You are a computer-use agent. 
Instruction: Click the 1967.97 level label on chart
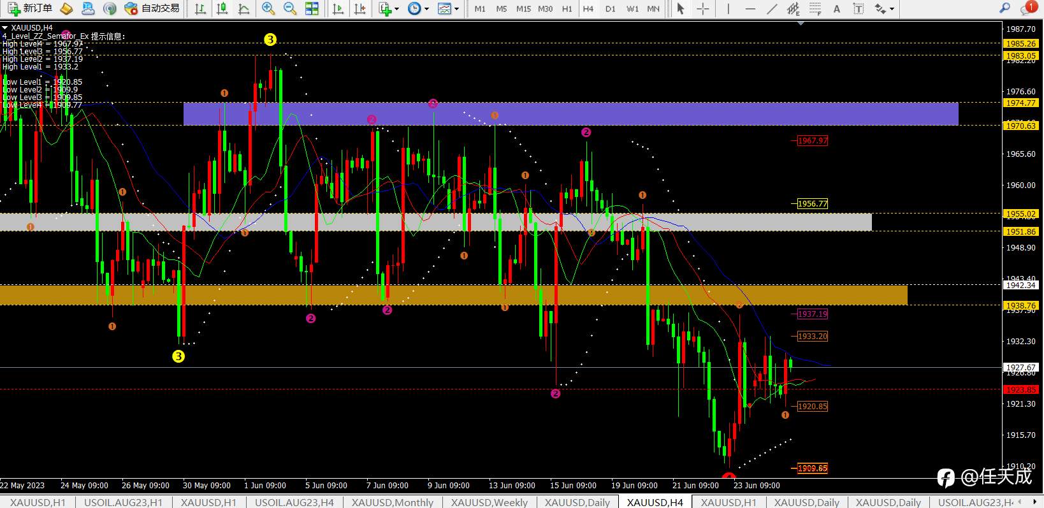pyautogui.click(x=813, y=141)
